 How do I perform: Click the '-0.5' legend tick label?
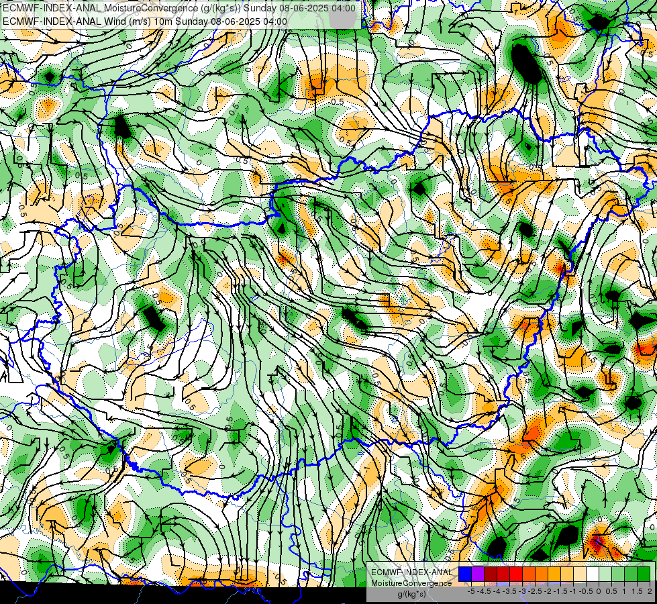point(586,591)
